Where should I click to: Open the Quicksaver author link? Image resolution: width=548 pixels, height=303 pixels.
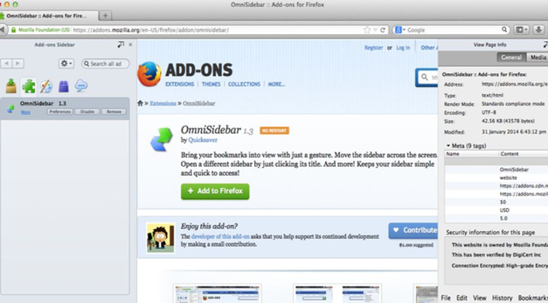point(203,140)
